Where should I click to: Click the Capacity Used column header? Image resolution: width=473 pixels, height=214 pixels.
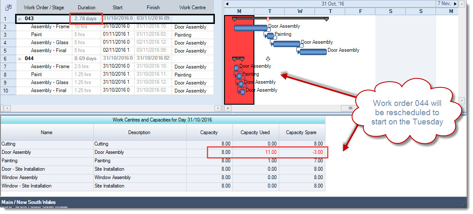(x=255, y=132)
